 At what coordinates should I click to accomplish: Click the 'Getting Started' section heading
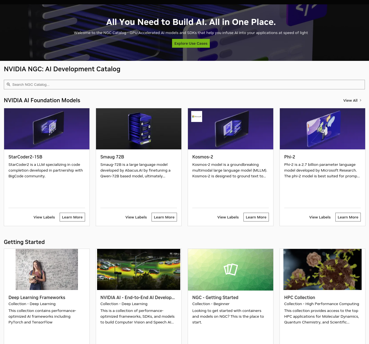tap(24, 242)
